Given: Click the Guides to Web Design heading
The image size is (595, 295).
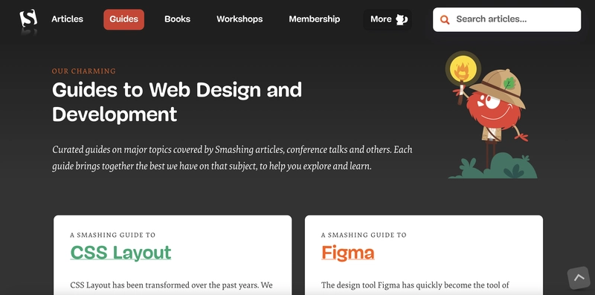Looking at the screenshot, I should [177, 102].
